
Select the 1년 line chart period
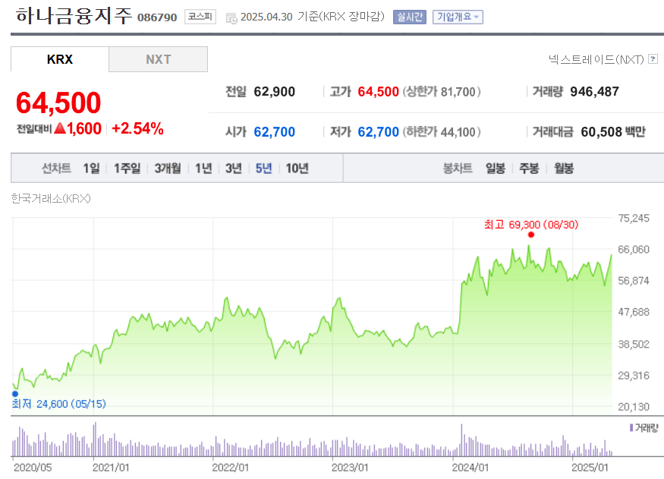(x=203, y=168)
